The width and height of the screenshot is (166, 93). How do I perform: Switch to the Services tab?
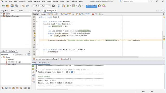tap(20, 11)
